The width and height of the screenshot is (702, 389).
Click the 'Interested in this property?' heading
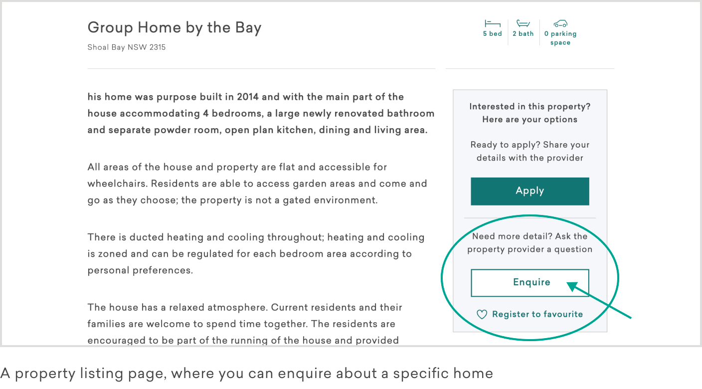point(529,113)
